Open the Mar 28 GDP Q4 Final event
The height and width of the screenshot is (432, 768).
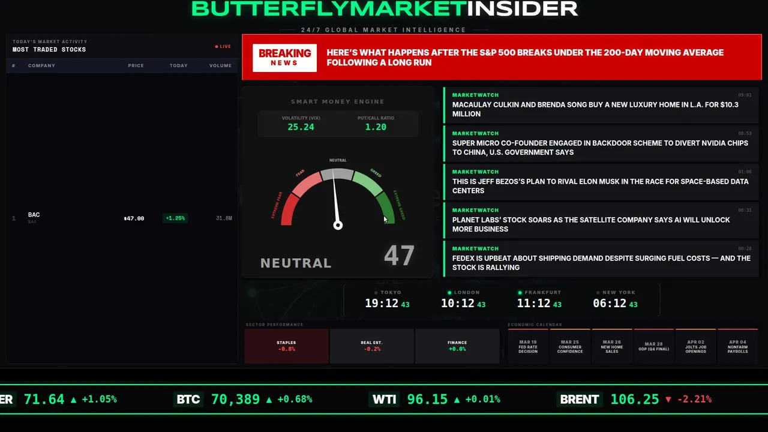tap(654, 346)
